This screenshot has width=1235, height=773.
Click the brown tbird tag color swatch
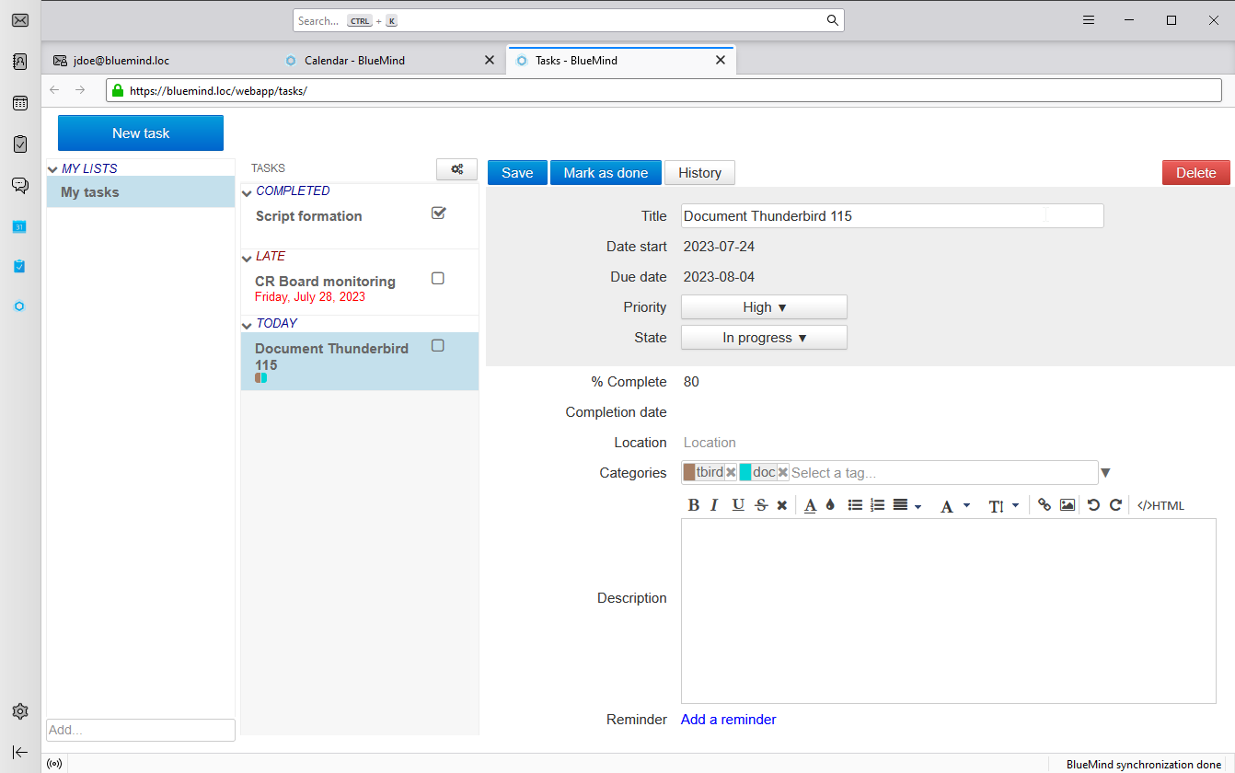coord(689,472)
